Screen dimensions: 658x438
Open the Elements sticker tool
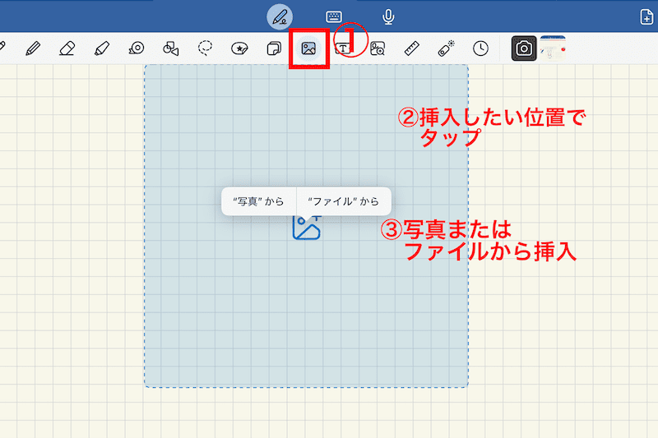tap(240, 48)
